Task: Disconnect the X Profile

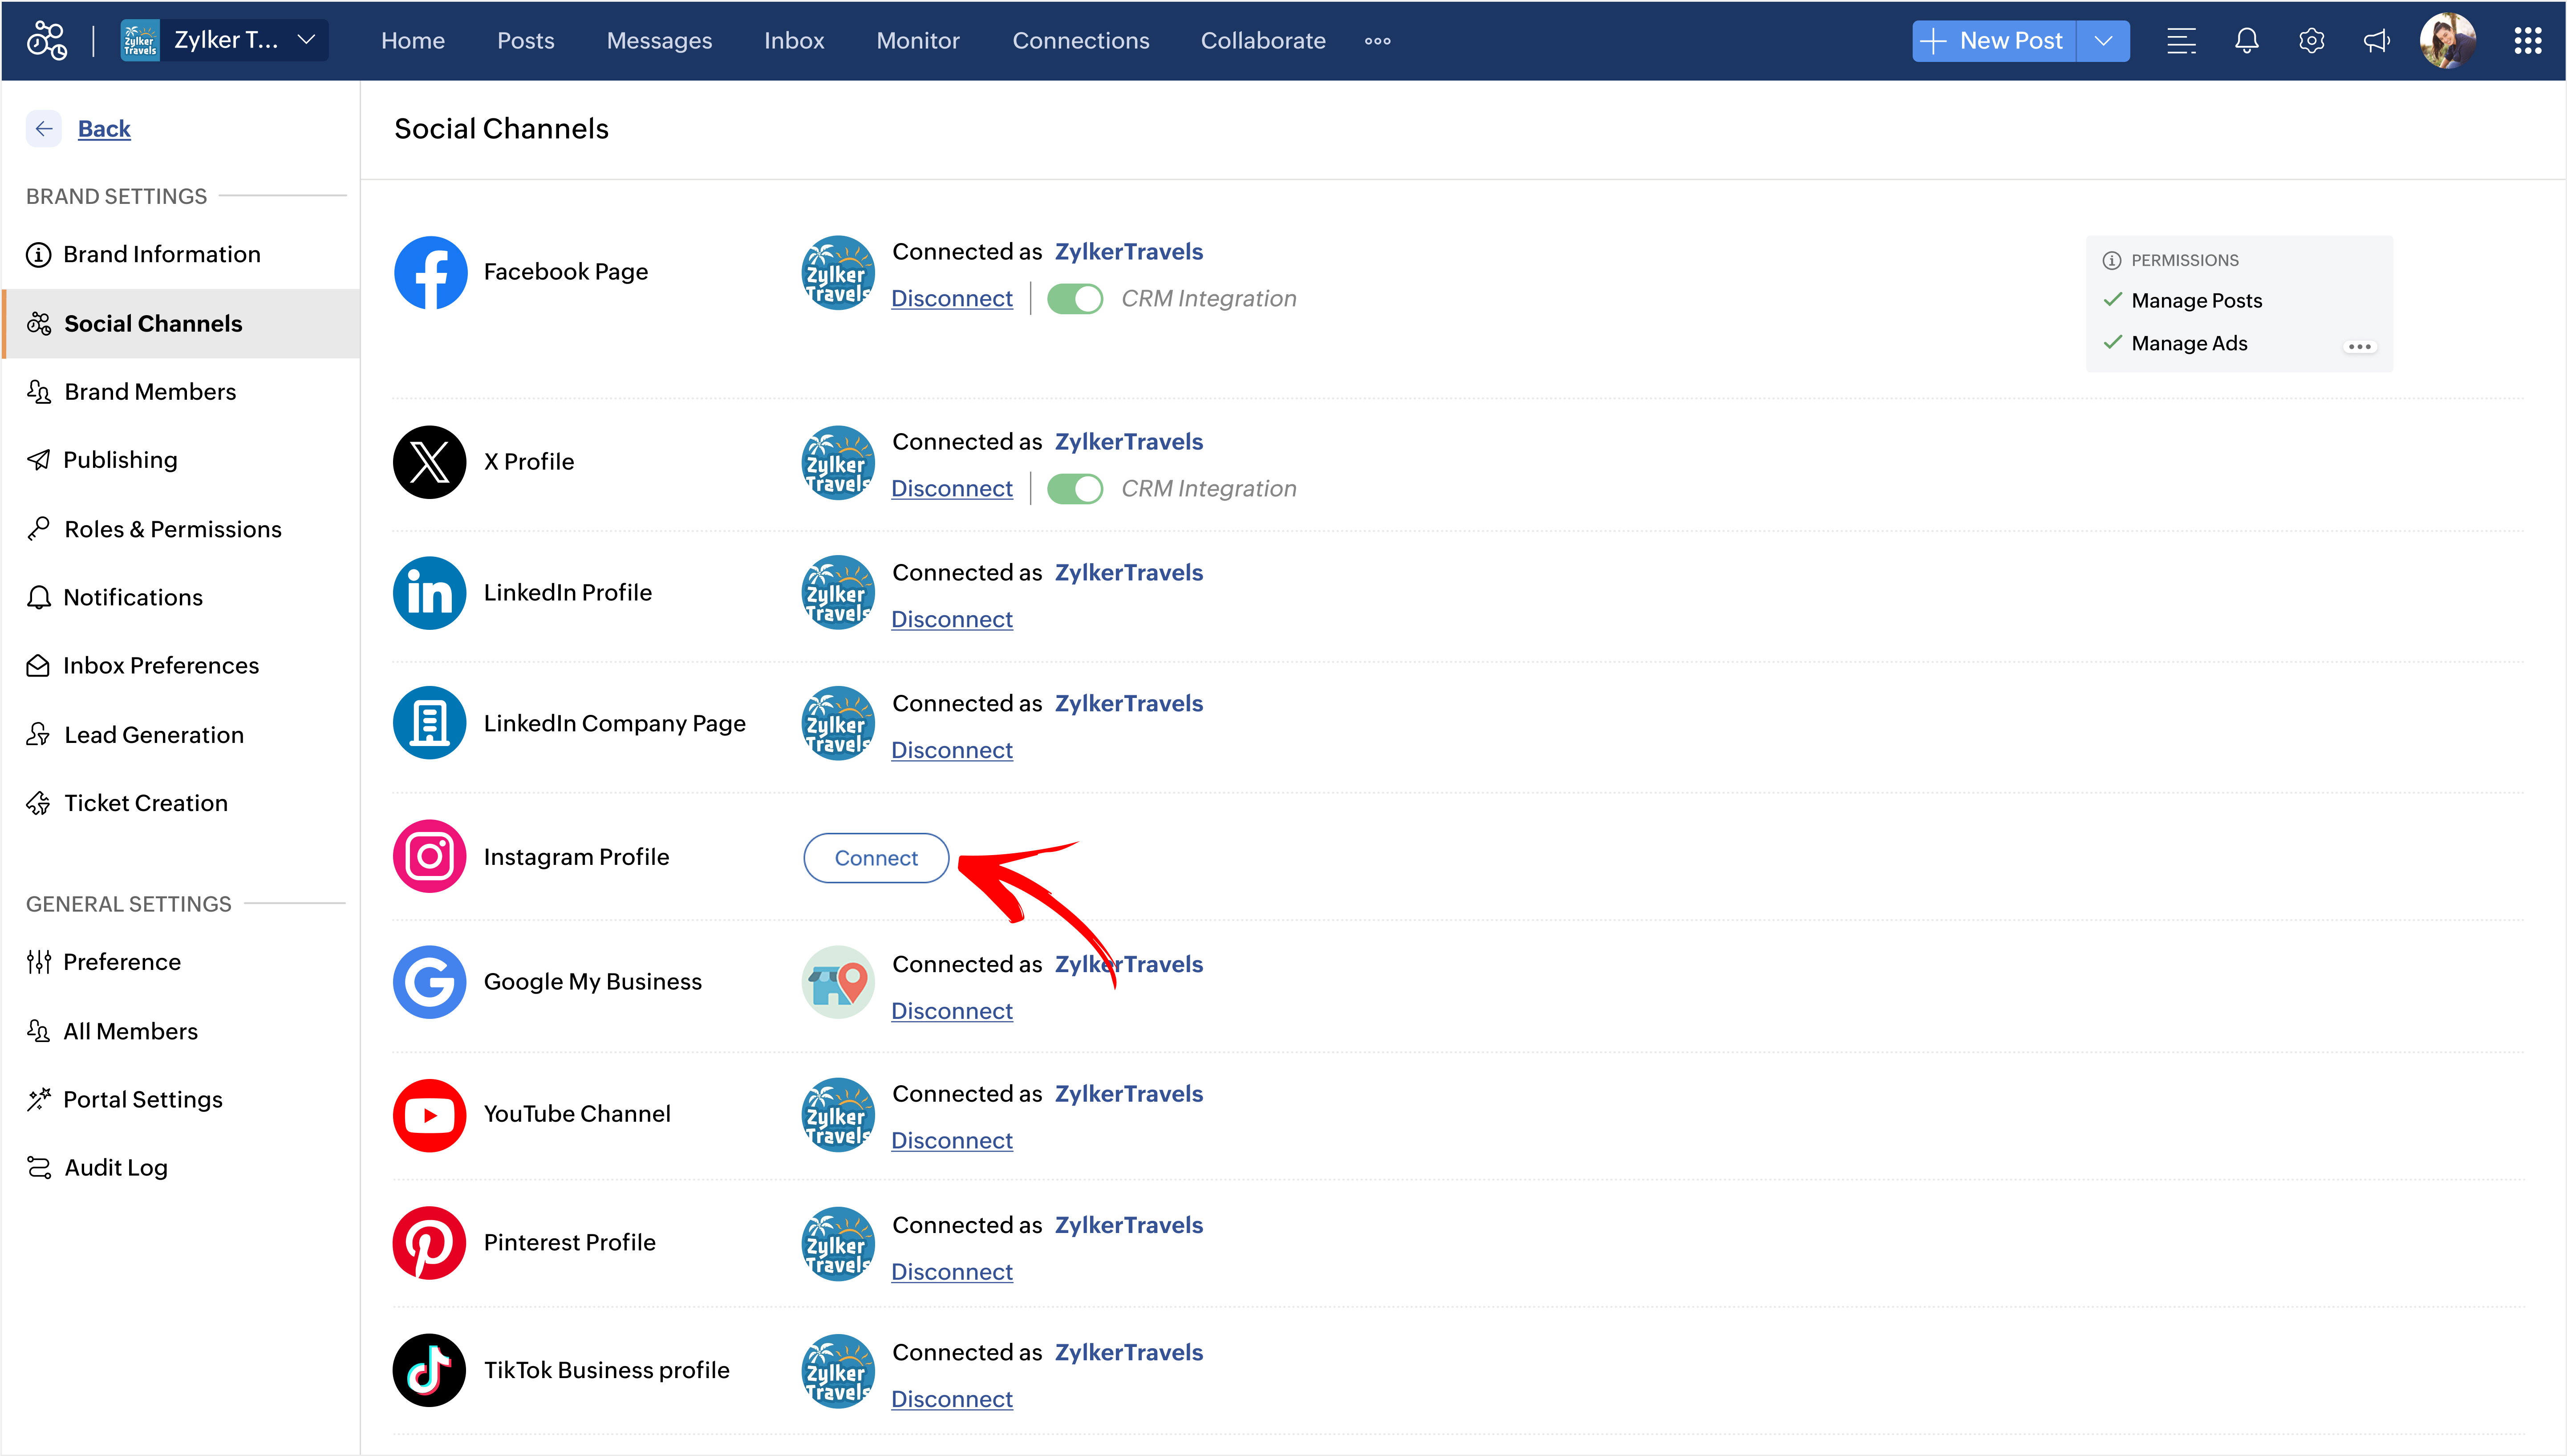Action: coord(952,489)
